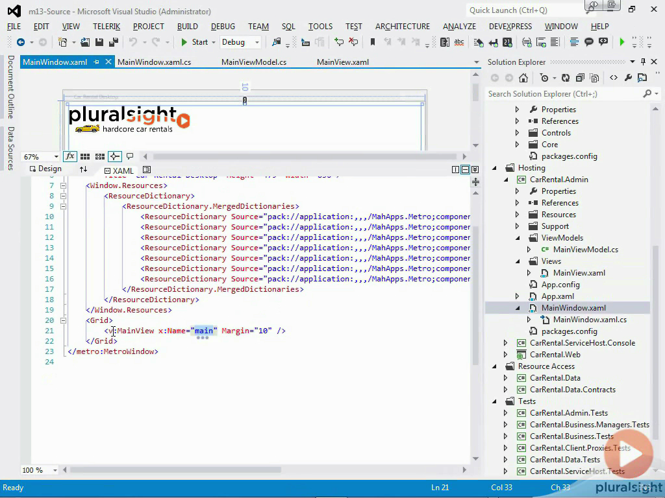Open the 67% designer zoom dropdown
Screen dimensions: 665x498
pyautogui.click(x=41, y=157)
